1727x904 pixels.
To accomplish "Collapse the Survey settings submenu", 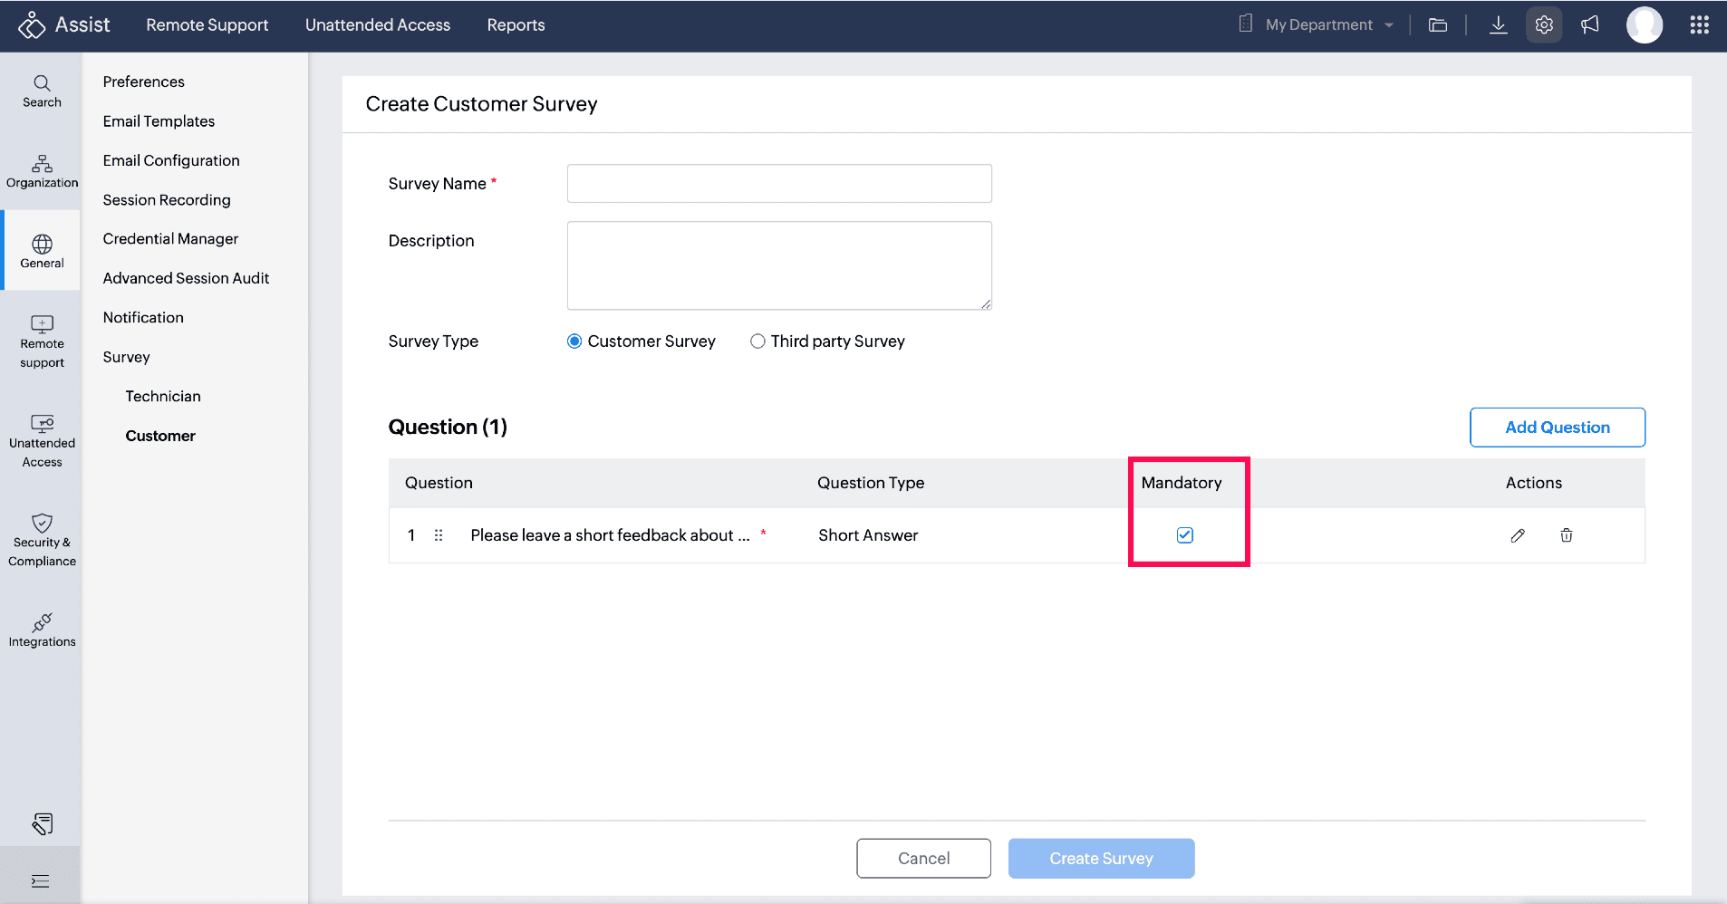I will pos(127,357).
